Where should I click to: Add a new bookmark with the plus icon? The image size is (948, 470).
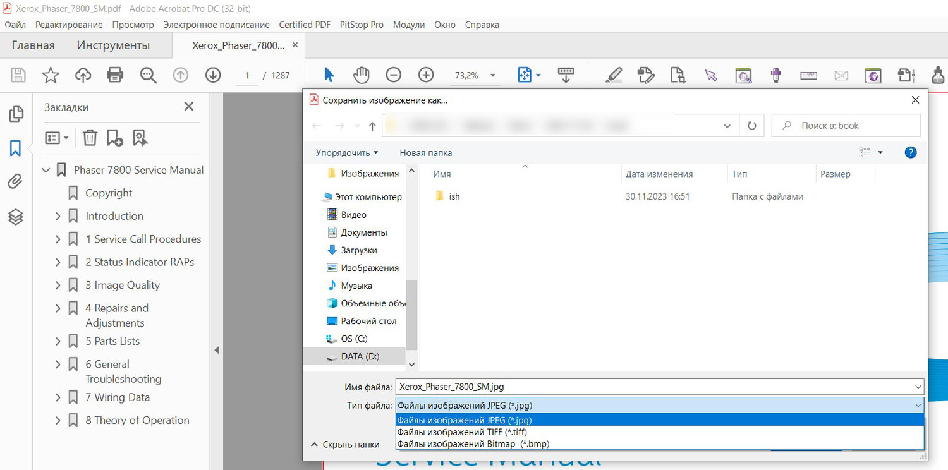tap(114, 138)
